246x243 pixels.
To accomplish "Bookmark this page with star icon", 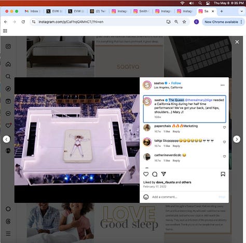I will (x=184, y=22).
